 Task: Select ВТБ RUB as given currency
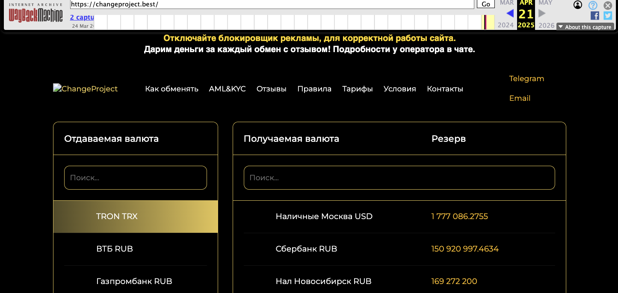click(x=136, y=249)
